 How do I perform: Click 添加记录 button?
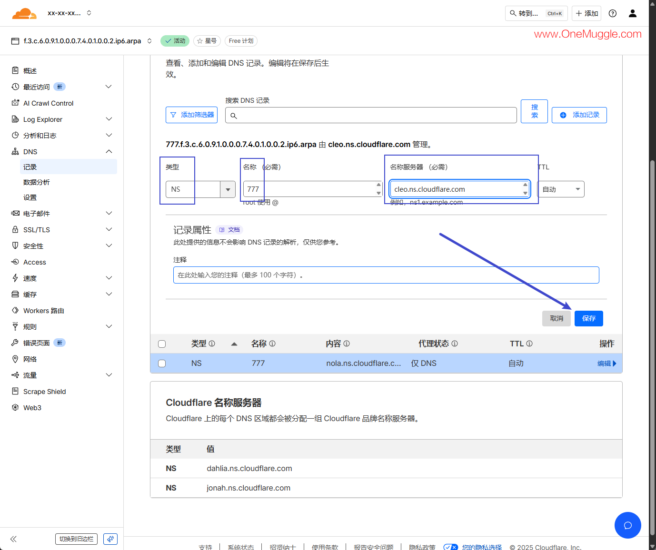pyautogui.click(x=579, y=115)
